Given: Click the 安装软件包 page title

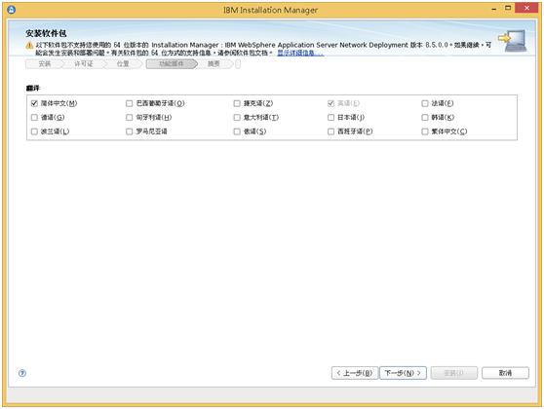Looking at the screenshot, I should pos(46,33).
